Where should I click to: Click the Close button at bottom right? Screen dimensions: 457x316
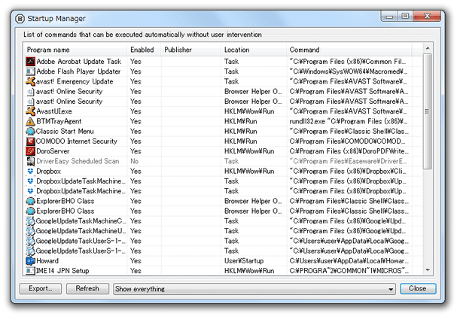pyautogui.click(x=418, y=289)
